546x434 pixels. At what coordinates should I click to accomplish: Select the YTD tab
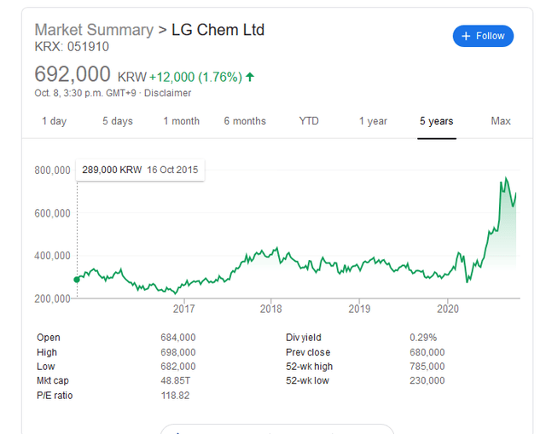pyautogui.click(x=309, y=121)
